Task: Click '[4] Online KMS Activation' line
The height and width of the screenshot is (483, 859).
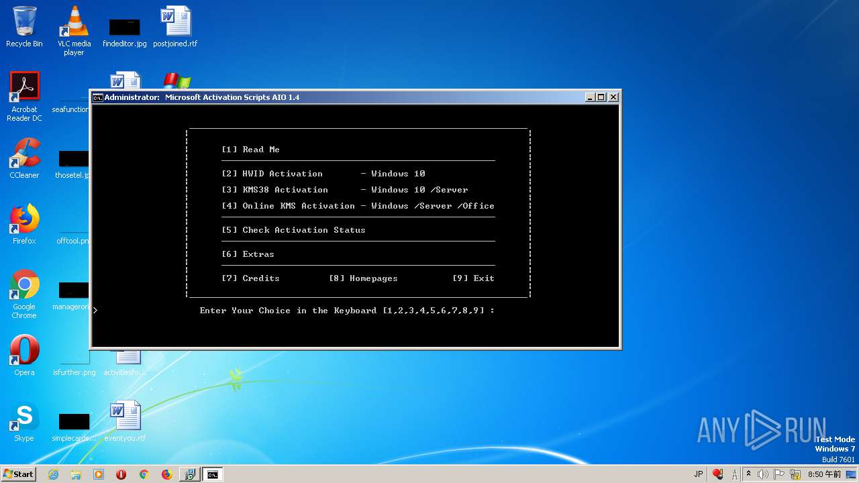Action: (358, 206)
